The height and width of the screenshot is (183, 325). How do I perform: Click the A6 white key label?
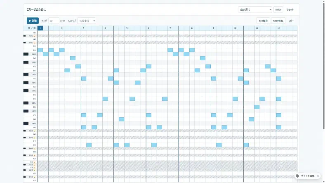34,33
